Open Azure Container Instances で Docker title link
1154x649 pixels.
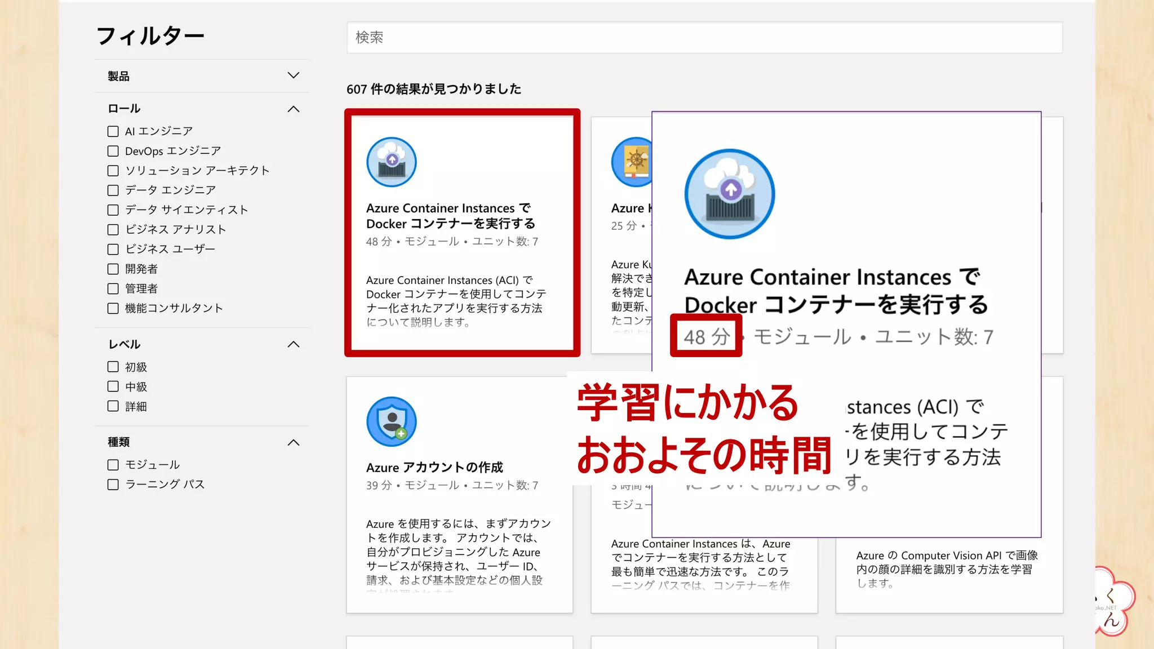point(450,216)
